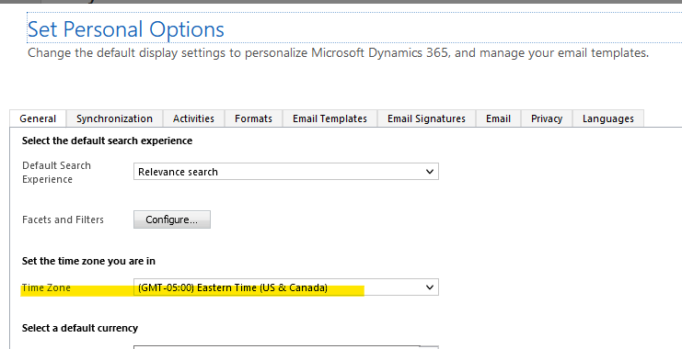Click the Time Zone label
This screenshot has height=349, width=682.
click(46, 287)
